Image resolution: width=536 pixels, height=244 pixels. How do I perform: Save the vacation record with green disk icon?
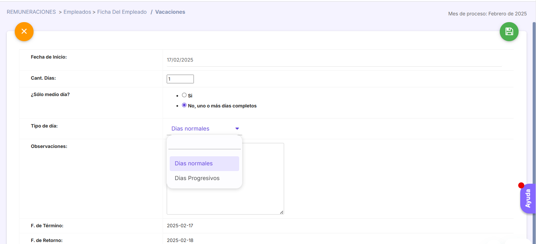pos(509,31)
